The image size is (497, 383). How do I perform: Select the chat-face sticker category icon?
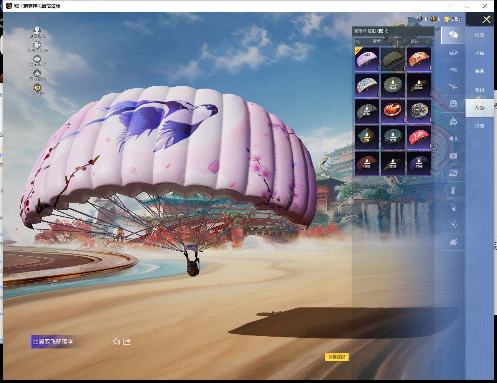[x=453, y=156]
